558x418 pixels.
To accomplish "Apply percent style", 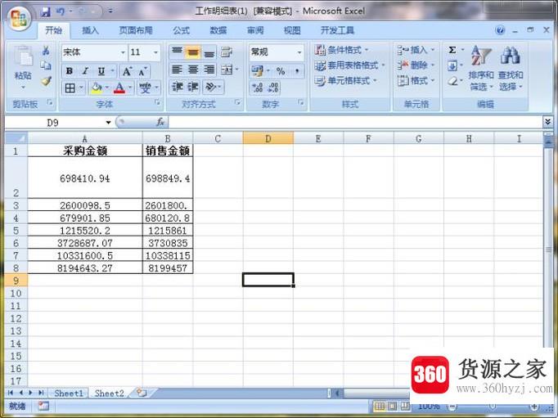I will (x=281, y=71).
